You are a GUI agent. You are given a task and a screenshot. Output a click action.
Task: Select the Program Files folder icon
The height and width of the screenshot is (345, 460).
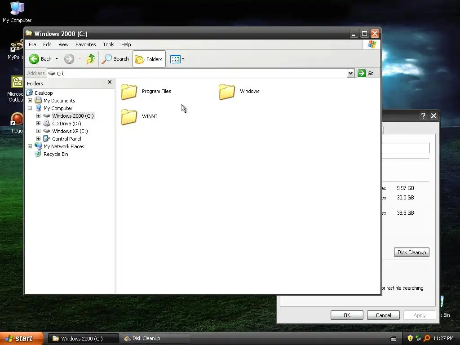click(129, 92)
